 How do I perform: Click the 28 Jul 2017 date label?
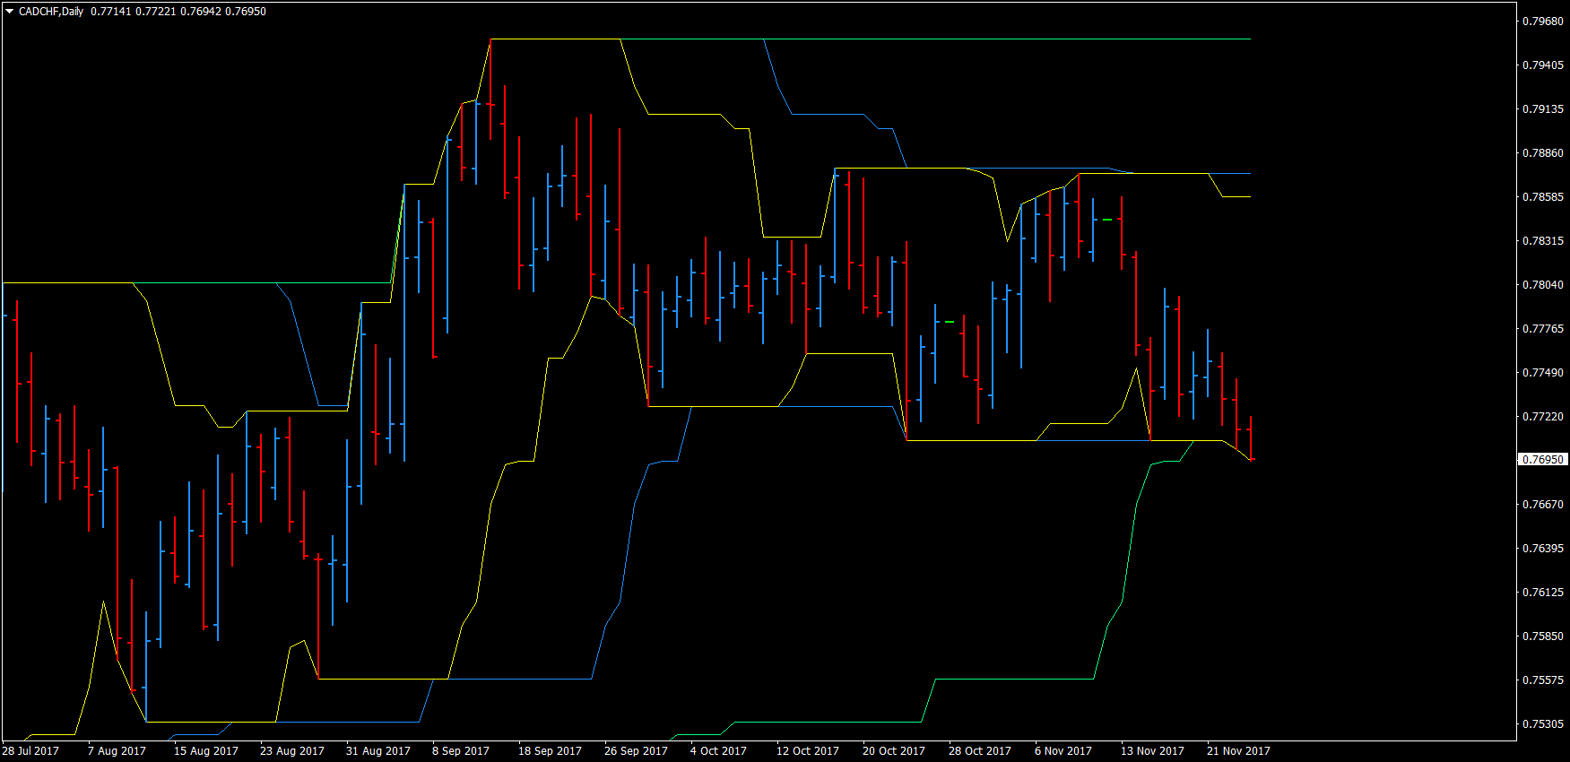(x=30, y=751)
